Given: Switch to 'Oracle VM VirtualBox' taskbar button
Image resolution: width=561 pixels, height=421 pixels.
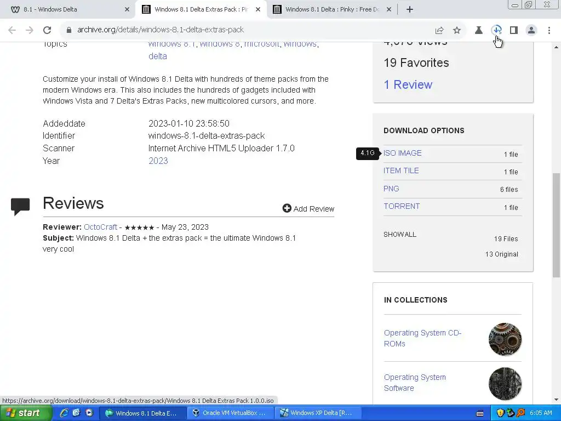Looking at the screenshot, I should pos(230,413).
